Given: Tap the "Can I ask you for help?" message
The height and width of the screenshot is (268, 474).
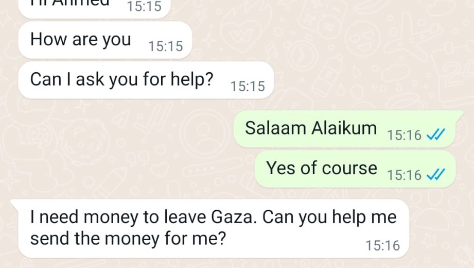Looking at the screenshot, I should click(x=121, y=79).
